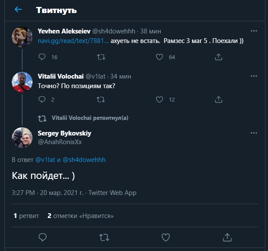This screenshot has width=268, height=251.
Task: Retweet Vitalii Volochai's tweet
Action: (100, 99)
